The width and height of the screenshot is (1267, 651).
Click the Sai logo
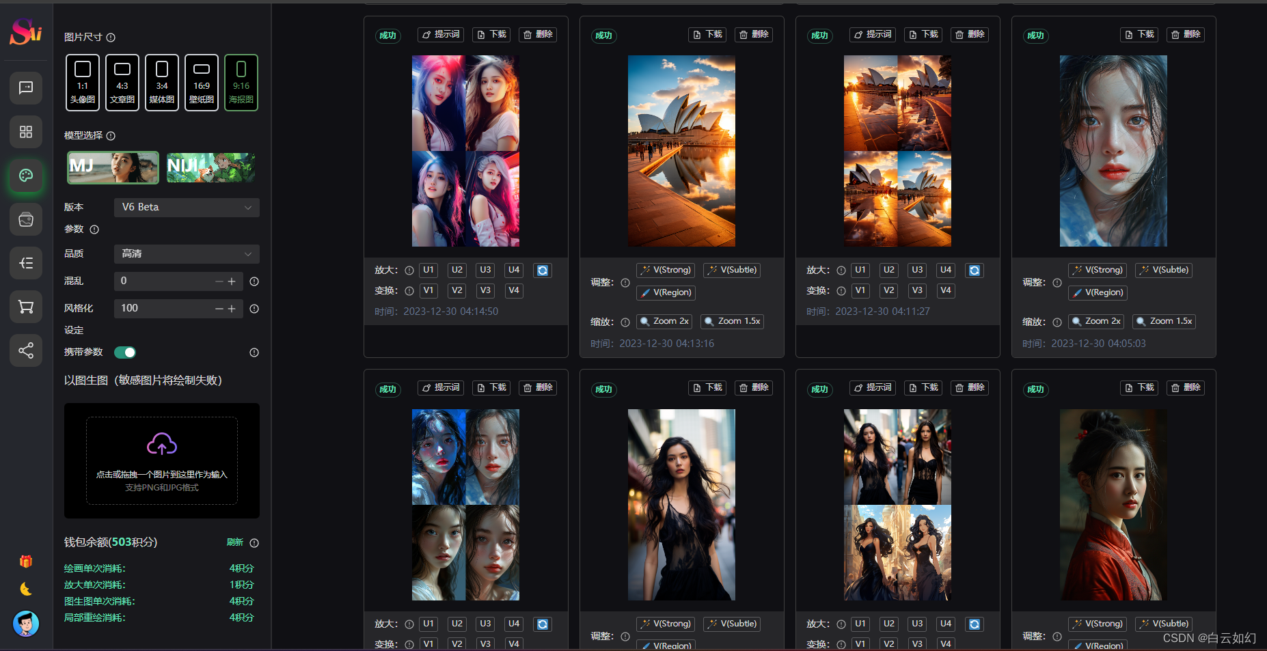coord(26,31)
